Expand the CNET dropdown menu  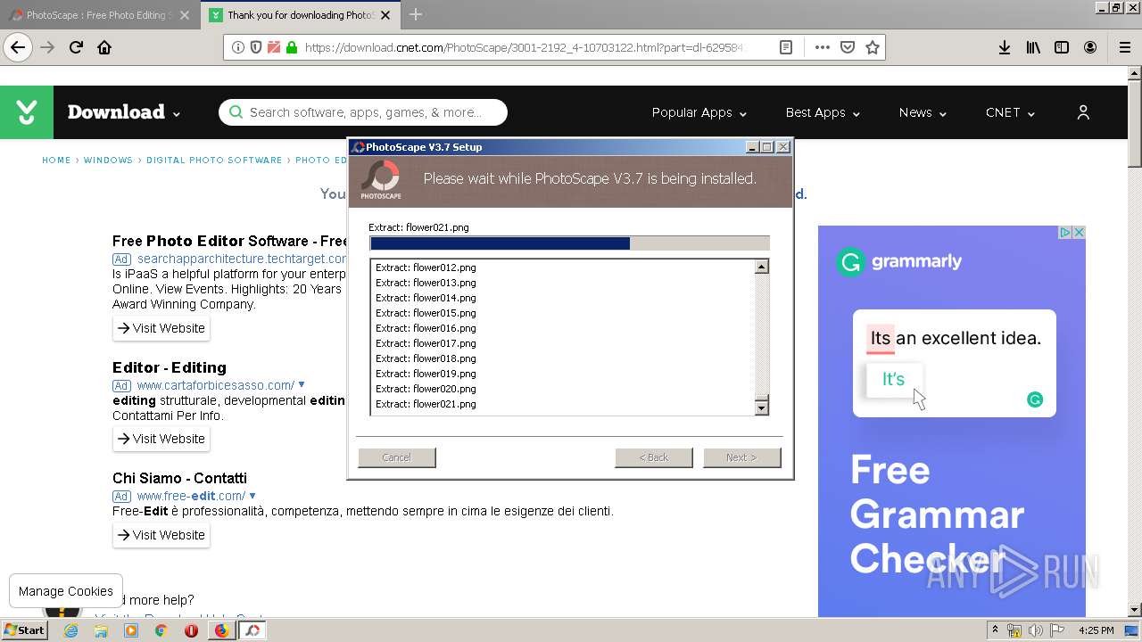pyautogui.click(x=1010, y=112)
